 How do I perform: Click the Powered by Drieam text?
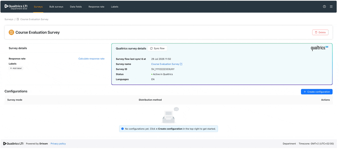pos(37,143)
